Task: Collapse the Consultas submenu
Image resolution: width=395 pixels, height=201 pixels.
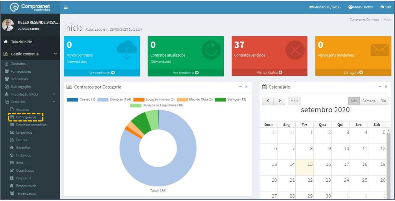Action: pyautogui.click(x=54, y=102)
